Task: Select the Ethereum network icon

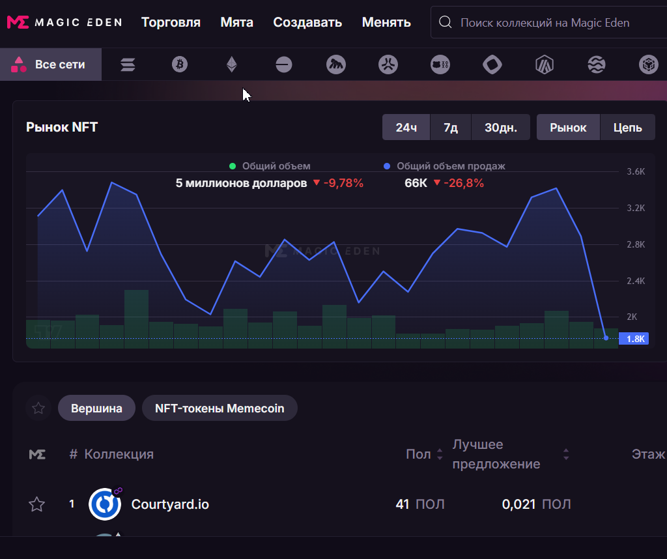Action: pos(231,64)
